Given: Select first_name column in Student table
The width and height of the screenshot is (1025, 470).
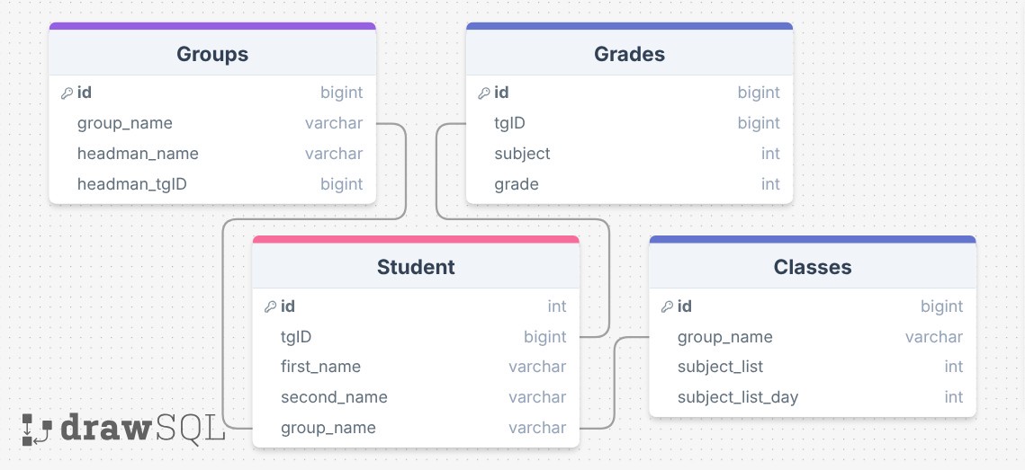Looking at the screenshot, I should (416, 367).
